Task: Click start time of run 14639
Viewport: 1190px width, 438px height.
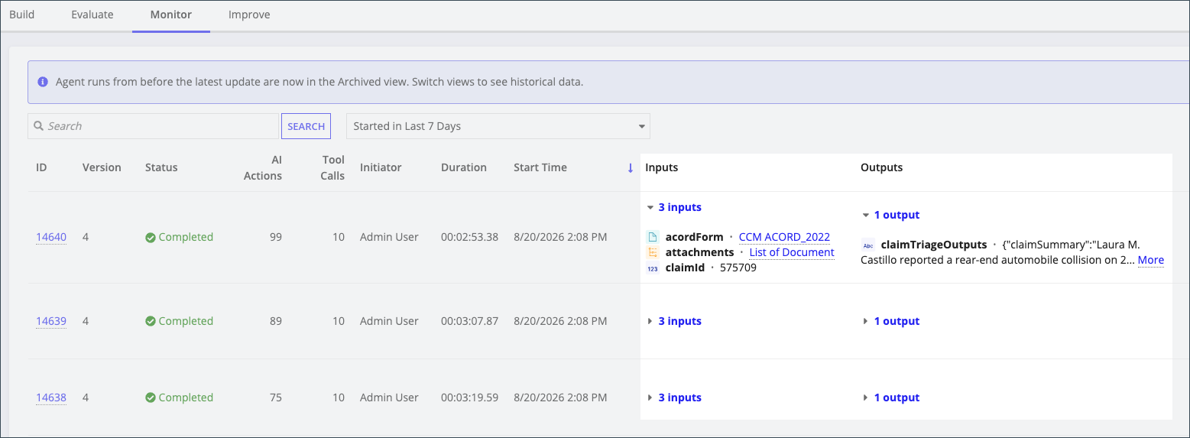Action: click(x=560, y=321)
